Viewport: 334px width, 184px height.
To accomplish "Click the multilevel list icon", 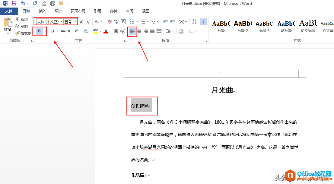I will (153, 22).
